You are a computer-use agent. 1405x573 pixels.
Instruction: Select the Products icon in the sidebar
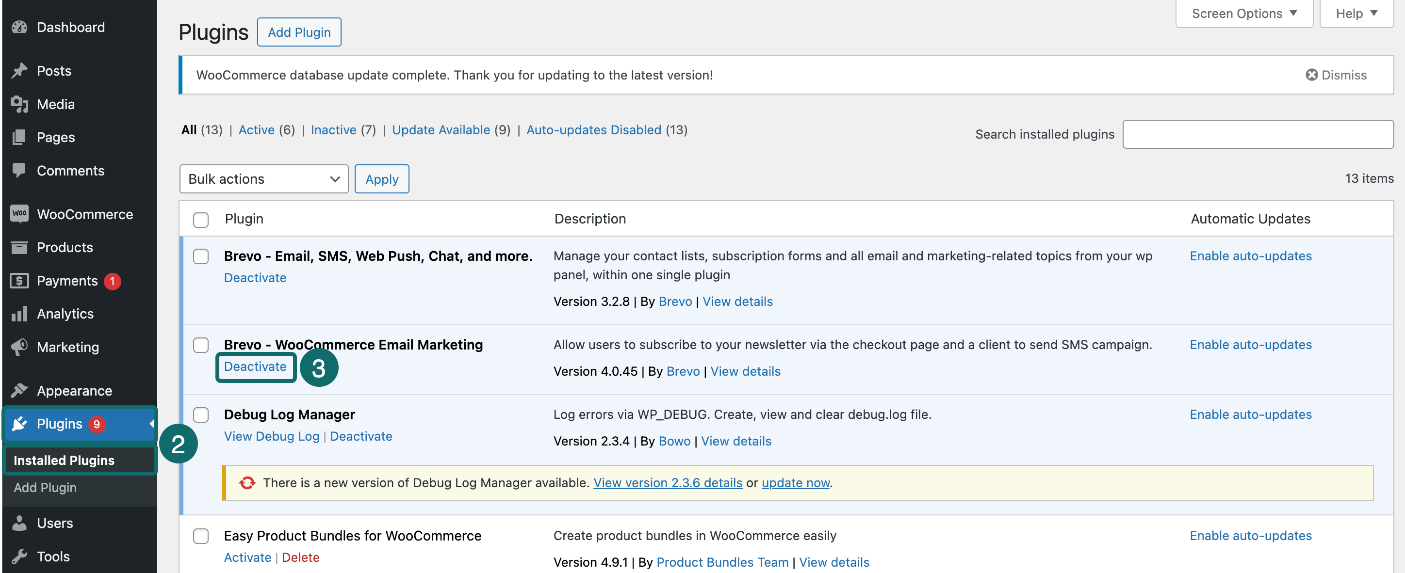coord(19,247)
